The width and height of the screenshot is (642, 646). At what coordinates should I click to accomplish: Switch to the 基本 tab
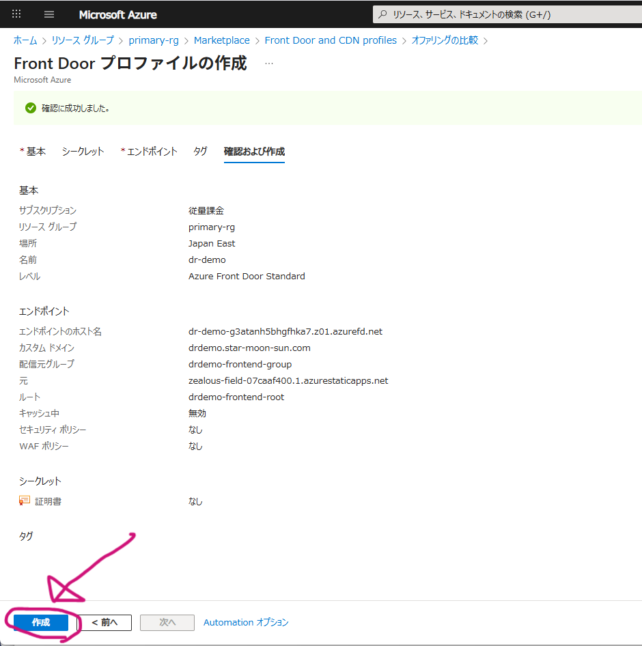(33, 152)
